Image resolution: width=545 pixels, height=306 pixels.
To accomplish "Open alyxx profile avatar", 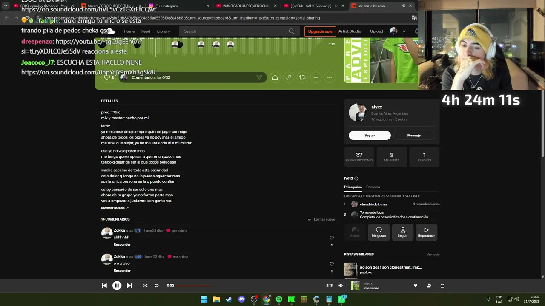I will point(358,113).
